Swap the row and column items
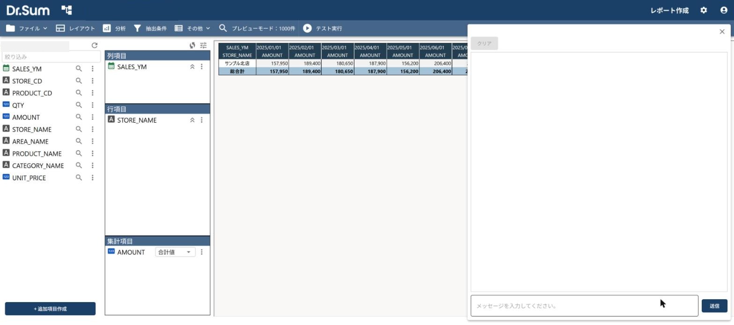Viewport: 734px width, 325px height. point(192,45)
